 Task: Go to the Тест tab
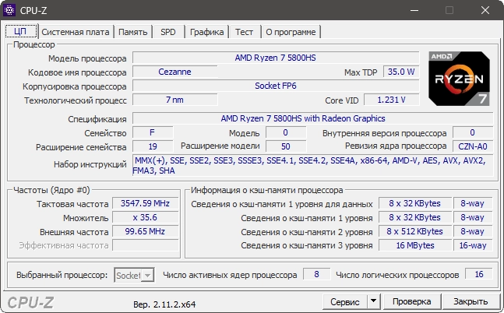pyautogui.click(x=244, y=32)
